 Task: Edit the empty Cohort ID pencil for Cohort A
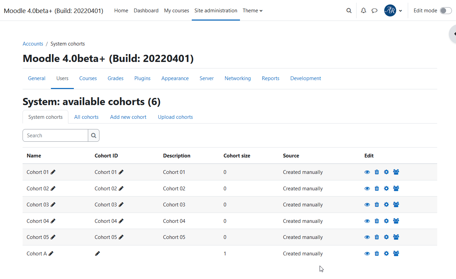coord(97,254)
